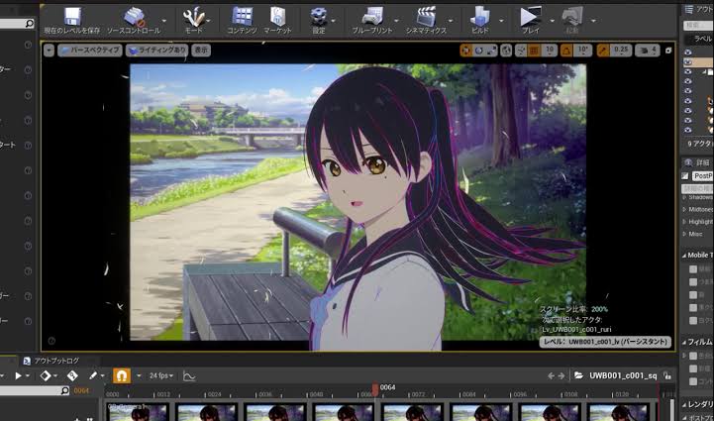Toggle rotation angle snapping in the viewport
Screen dimensions: 714x421
point(566,51)
